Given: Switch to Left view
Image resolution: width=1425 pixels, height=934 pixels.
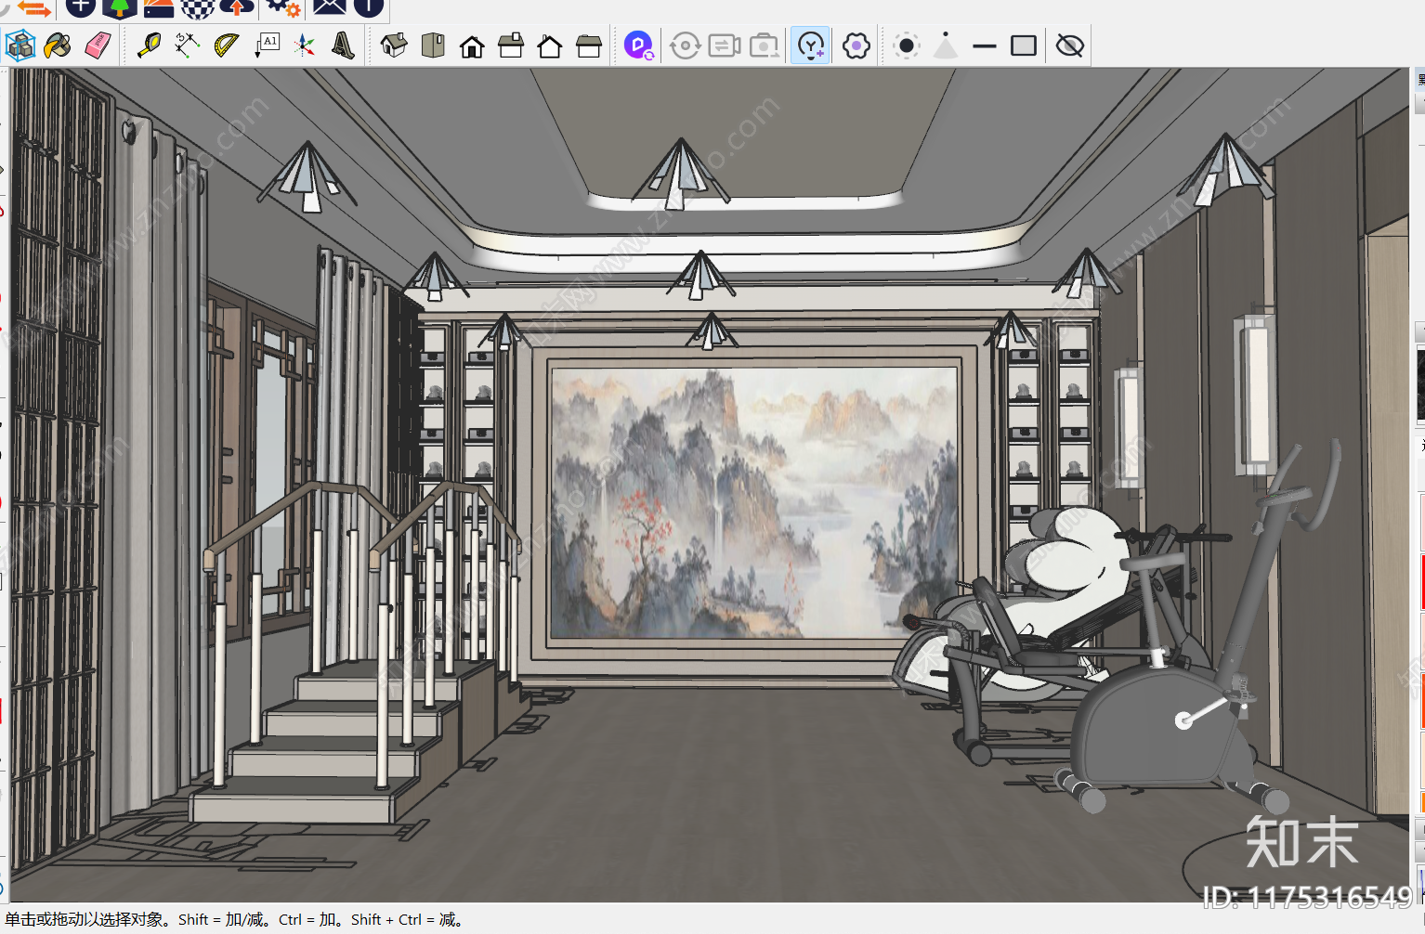Looking at the screenshot, I should click(589, 45).
